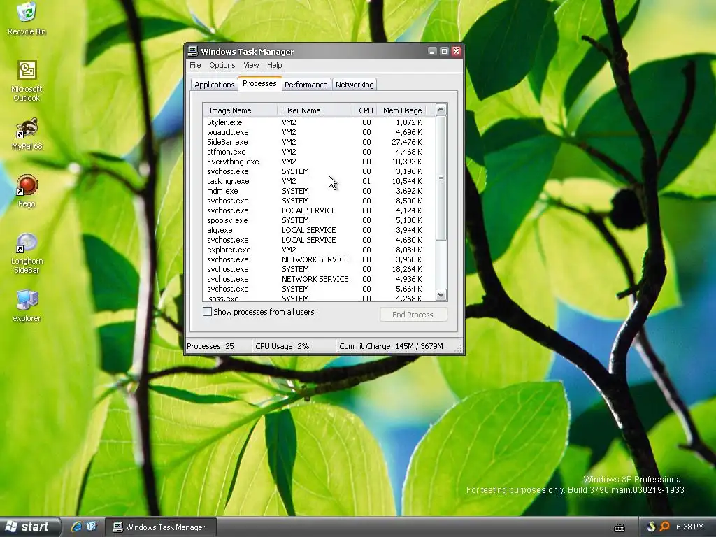Open the Recycle Bin desktop icon
The image size is (716, 537).
(27, 18)
